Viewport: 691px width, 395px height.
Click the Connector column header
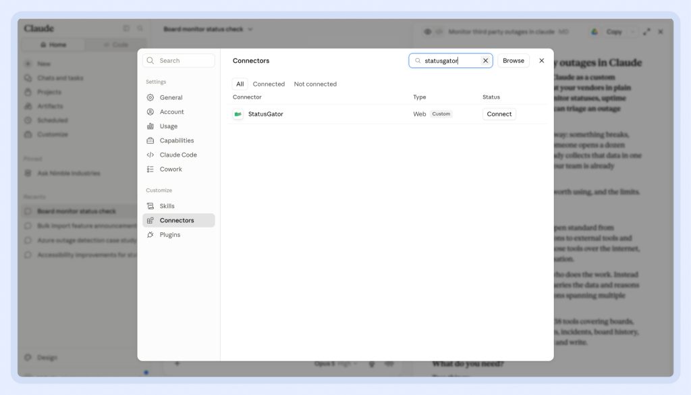(247, 97)
